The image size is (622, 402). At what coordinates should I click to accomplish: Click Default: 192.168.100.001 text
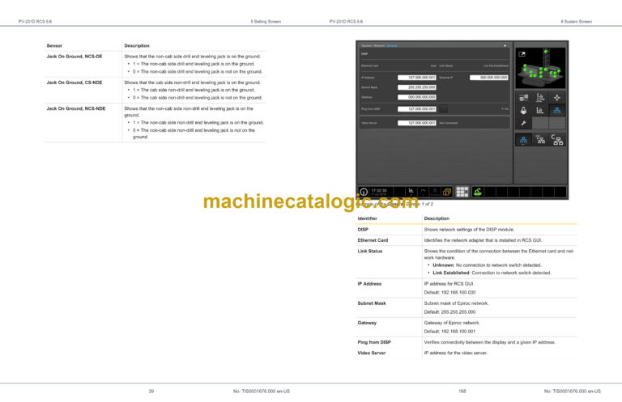[x=449, y=332]
